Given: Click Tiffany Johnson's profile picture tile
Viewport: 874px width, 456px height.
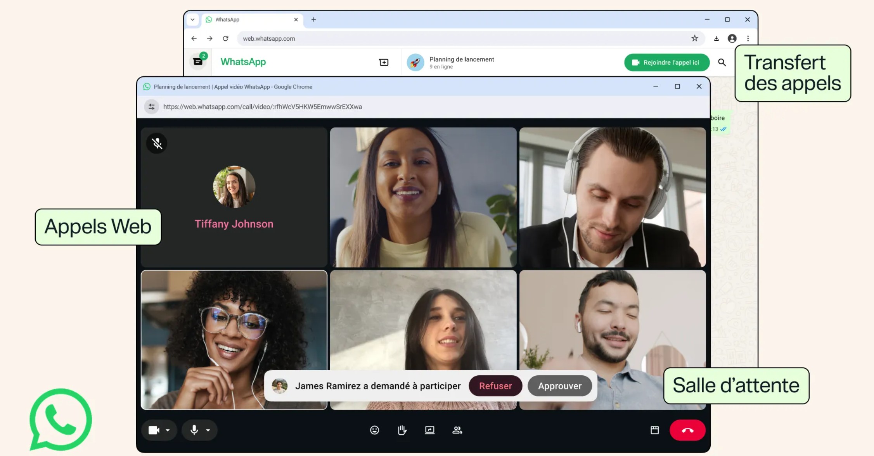Looking at the screenshot, I should point(234,187).
